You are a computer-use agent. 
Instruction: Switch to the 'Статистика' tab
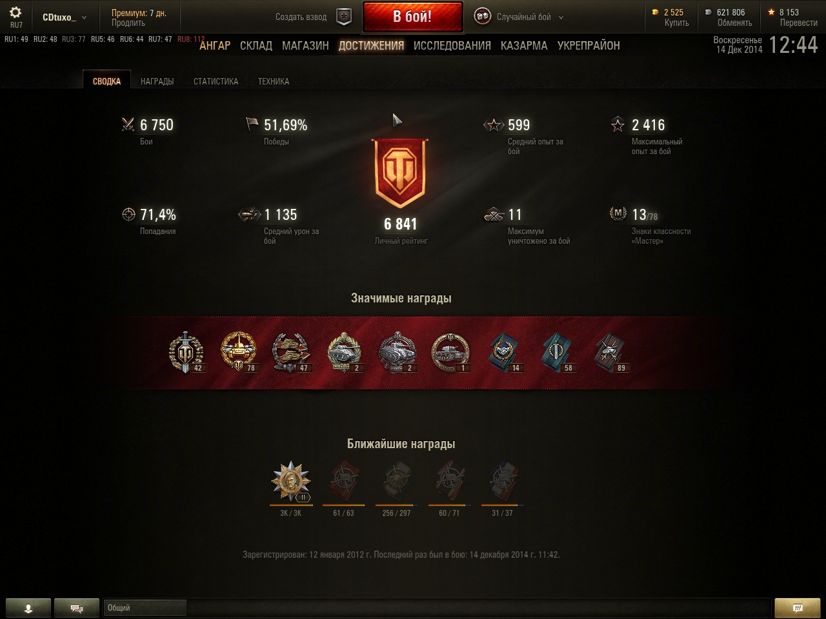pyautogui.click(x=216, y=81)
